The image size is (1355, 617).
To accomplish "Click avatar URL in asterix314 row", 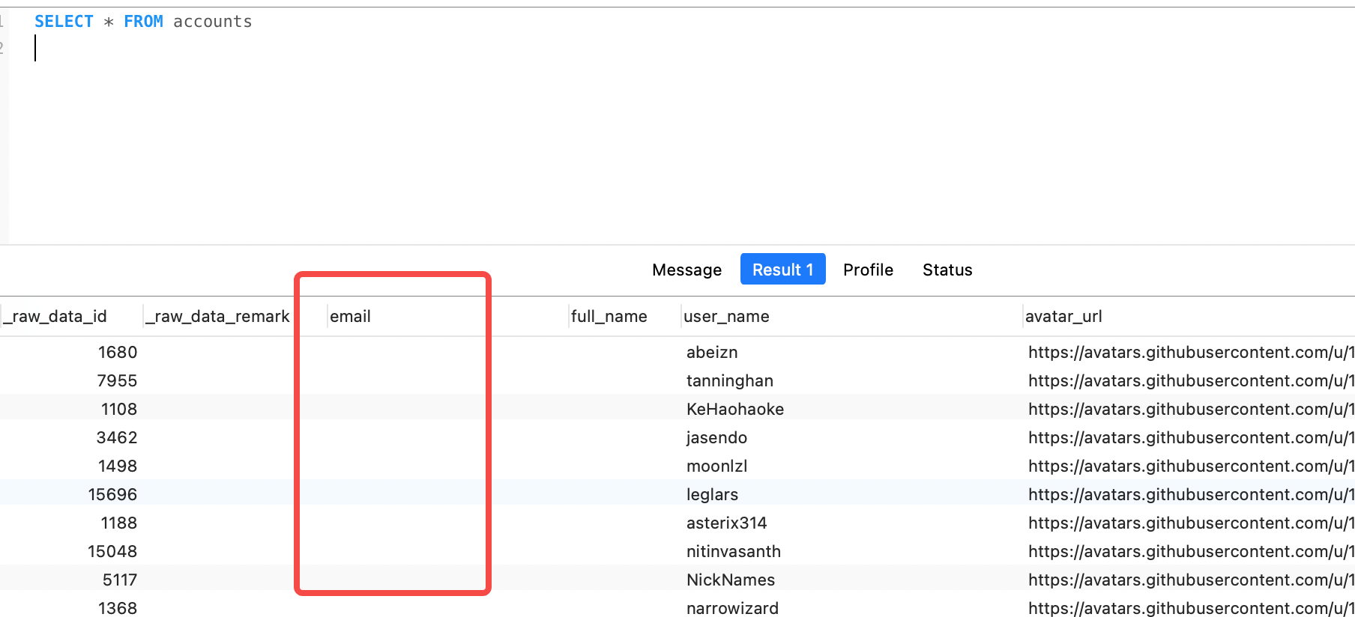I will (x=1191, y=523).
